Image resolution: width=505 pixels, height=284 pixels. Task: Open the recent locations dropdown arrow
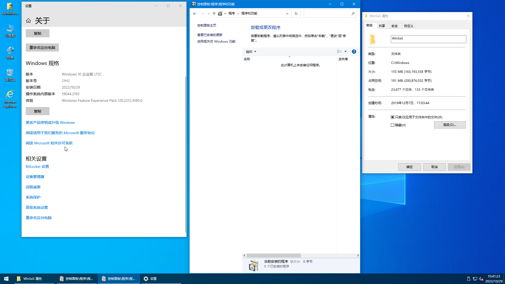(x=209, y=13)
